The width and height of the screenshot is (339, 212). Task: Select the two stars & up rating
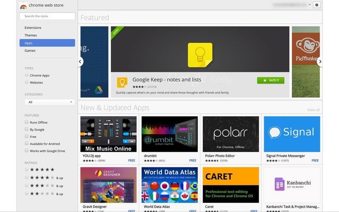pos(27,193)
